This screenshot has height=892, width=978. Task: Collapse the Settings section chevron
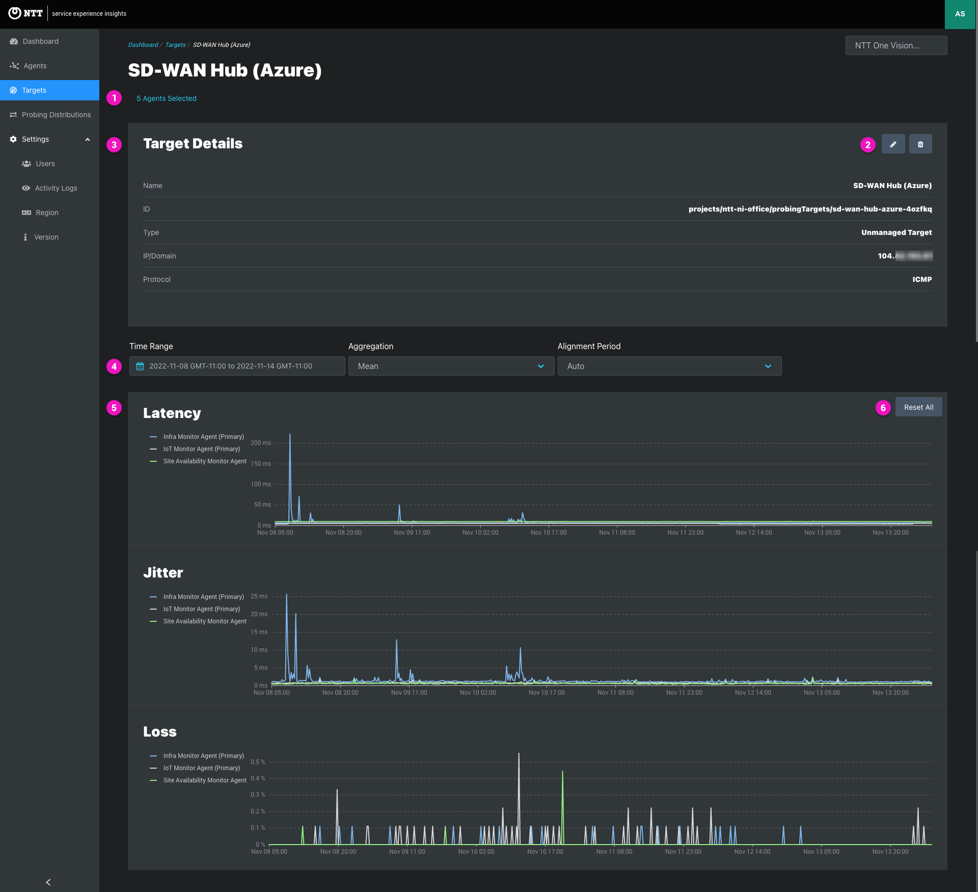tap(88, 139)
